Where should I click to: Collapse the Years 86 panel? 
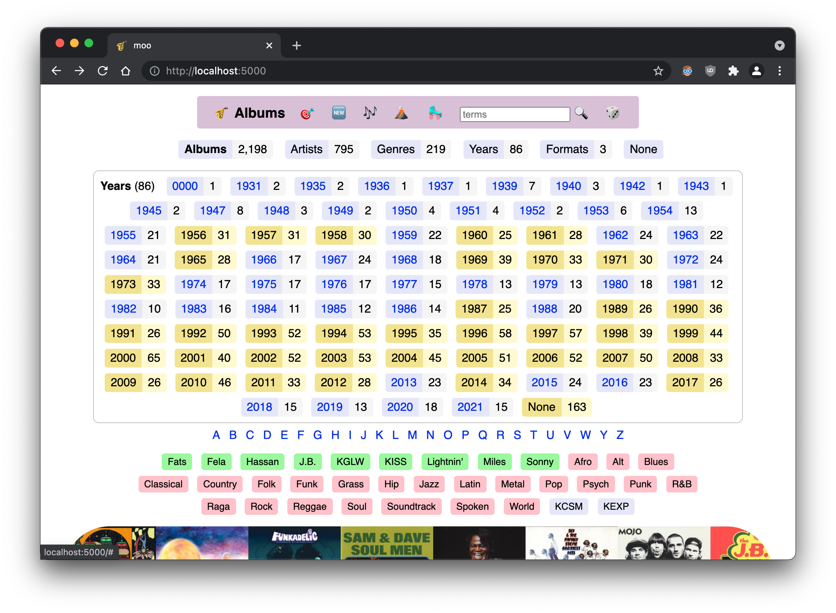[483, 149]
